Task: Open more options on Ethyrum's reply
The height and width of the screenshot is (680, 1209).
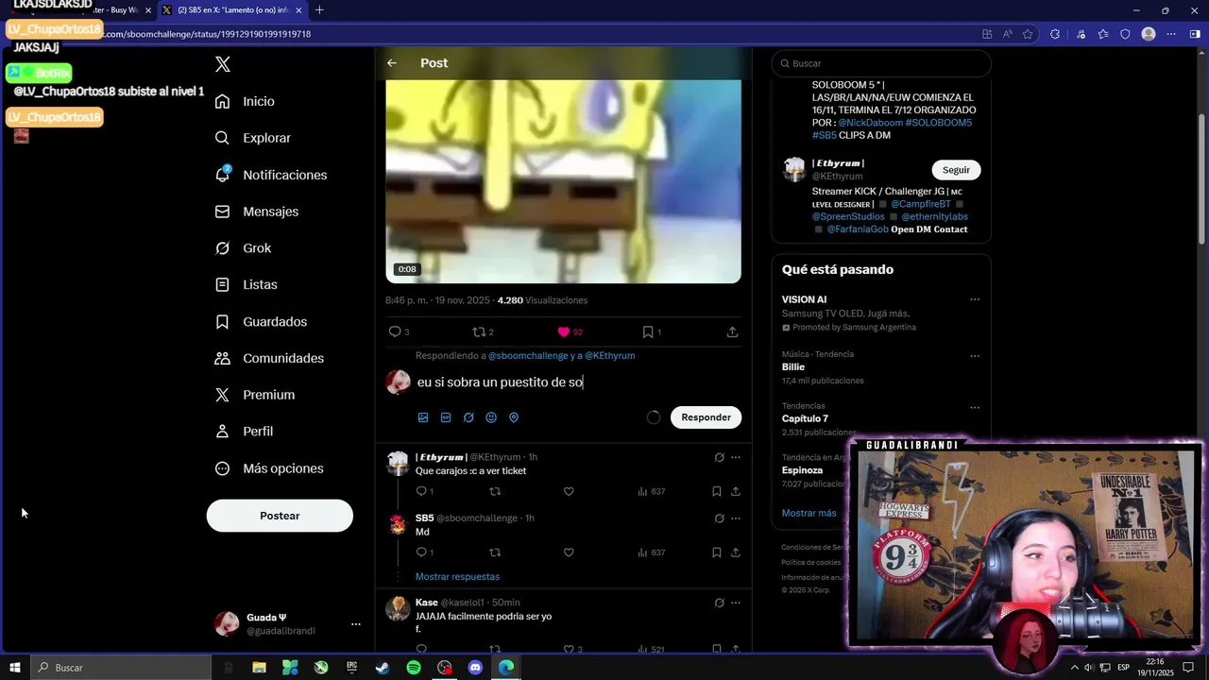Action: (x=736, y=457)
